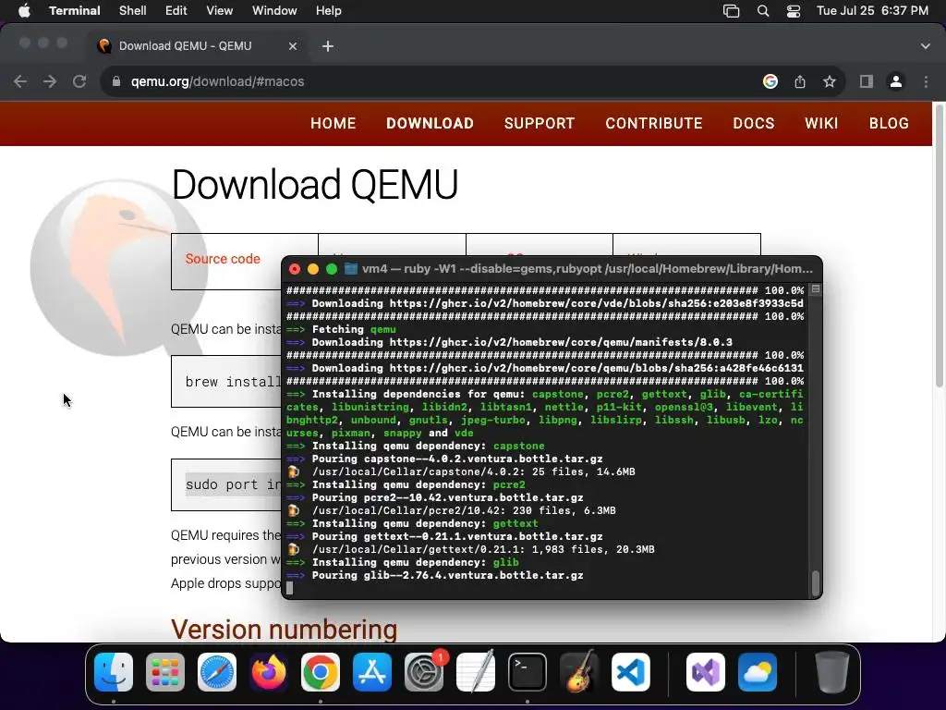Viewport: 946px width, 710px height.
Task: Click the browser page vertical scrollbar
Action: pyautogui.click(x=939, y=248)
